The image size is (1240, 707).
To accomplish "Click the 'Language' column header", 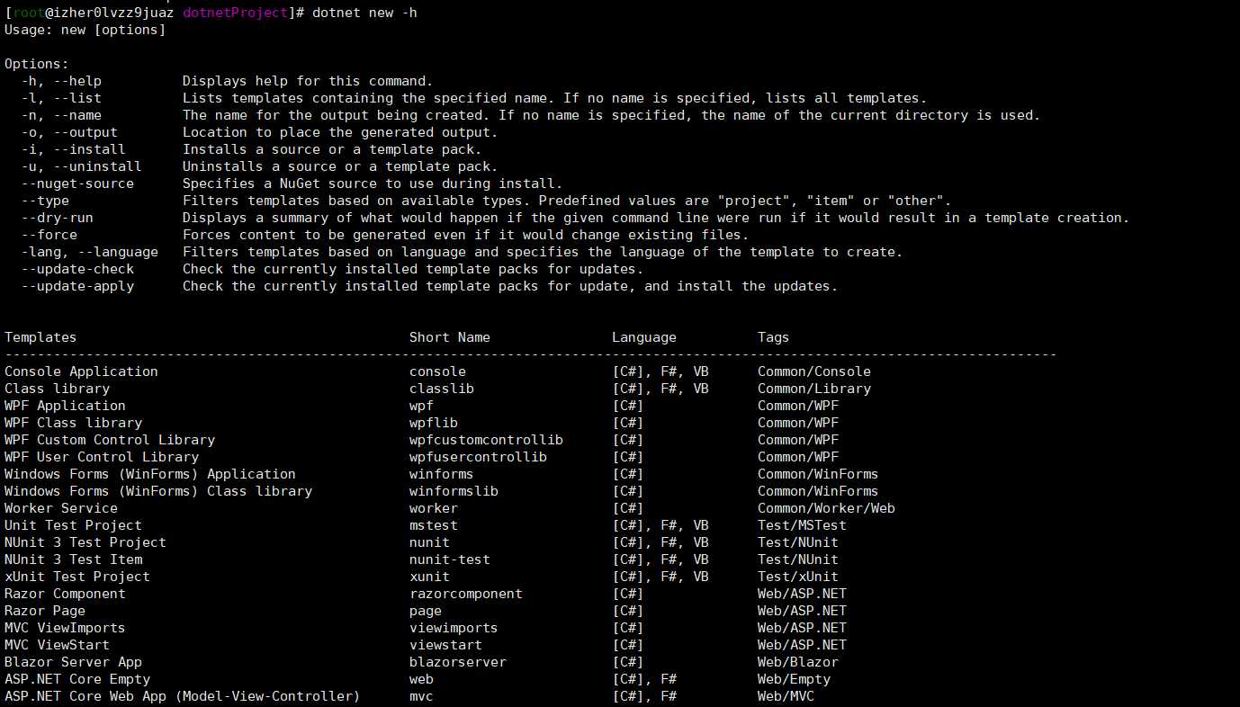I will click(x=644, y=337).
